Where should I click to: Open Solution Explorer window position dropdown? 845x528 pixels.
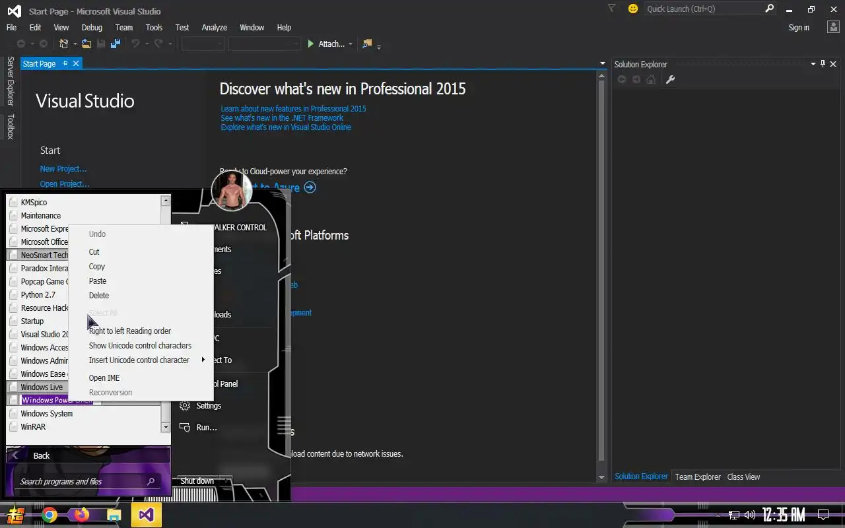813,64
